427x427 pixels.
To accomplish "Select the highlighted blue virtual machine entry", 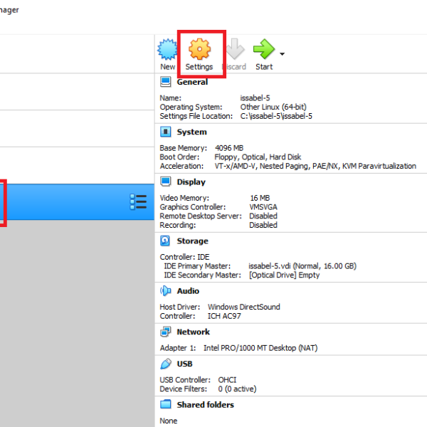I will click(64, 202).
